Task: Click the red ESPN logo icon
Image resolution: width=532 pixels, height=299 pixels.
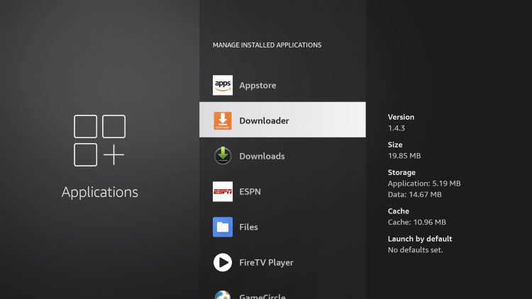Action: click(223, 191)
